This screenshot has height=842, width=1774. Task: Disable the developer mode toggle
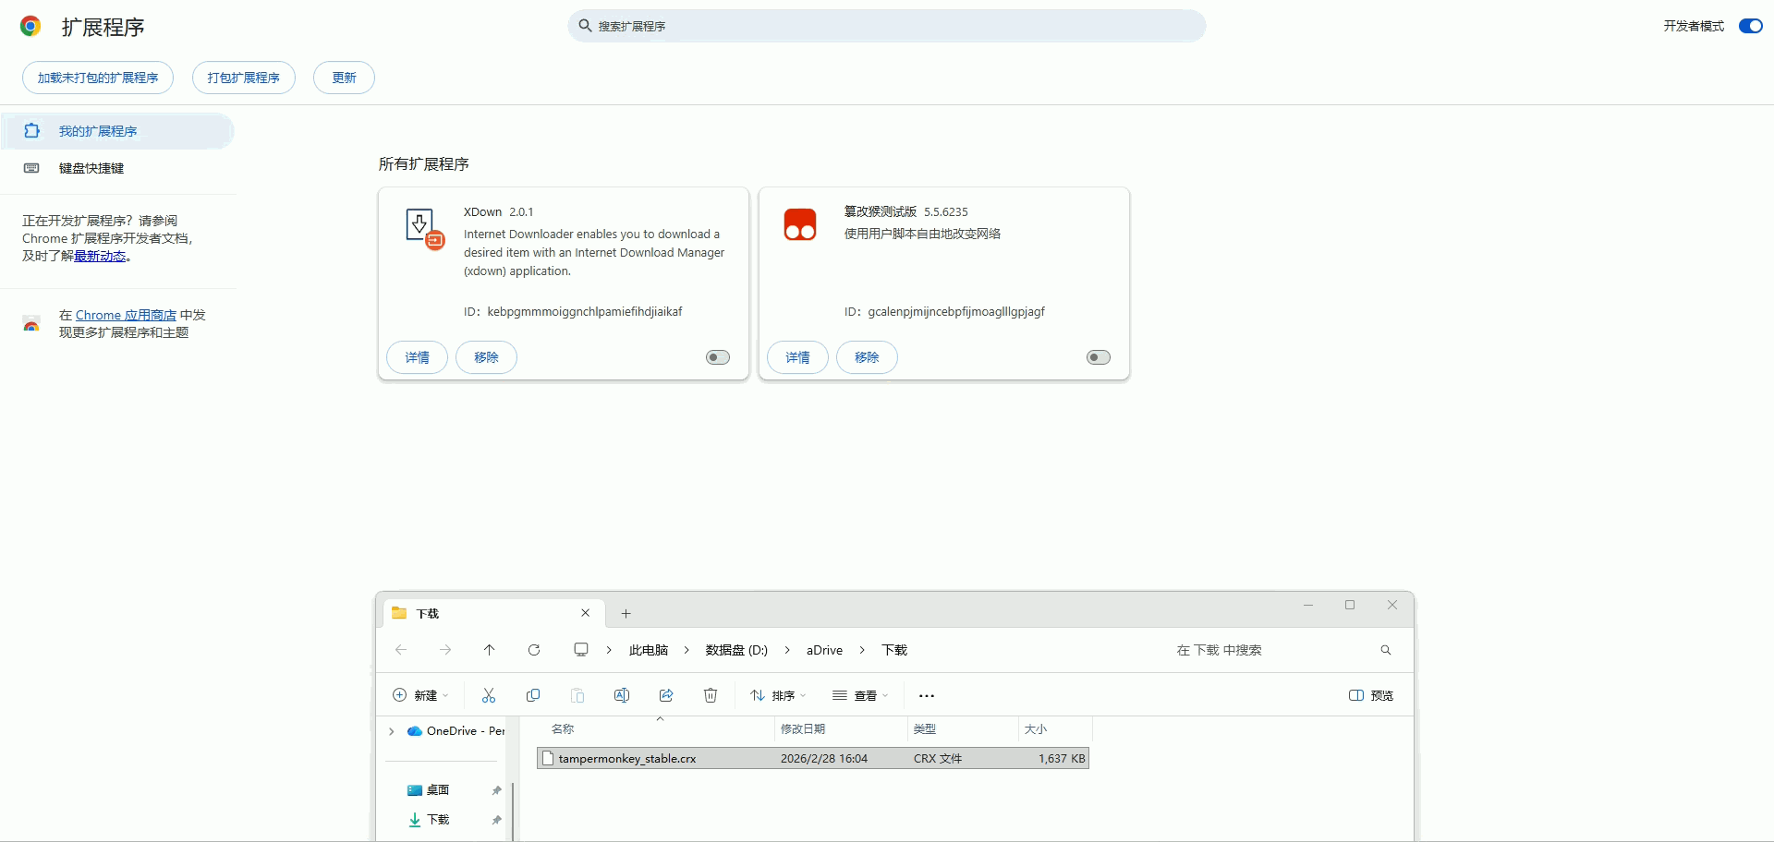tap(1750, 26)
